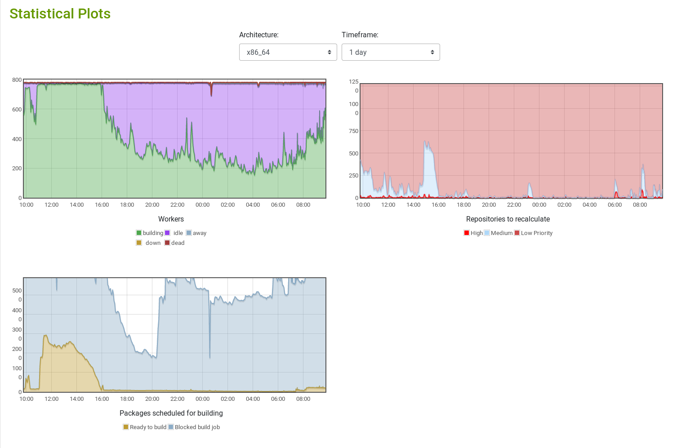Screen dimensions: 677x448
Task: Click the light blue Medium legend swatch
Action: coord(487,233)
